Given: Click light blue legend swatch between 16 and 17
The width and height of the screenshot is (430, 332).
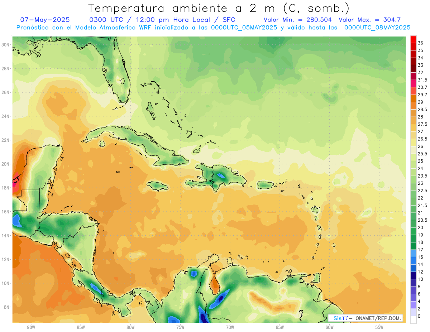Looking at the screenshot, I should (413, 253).
